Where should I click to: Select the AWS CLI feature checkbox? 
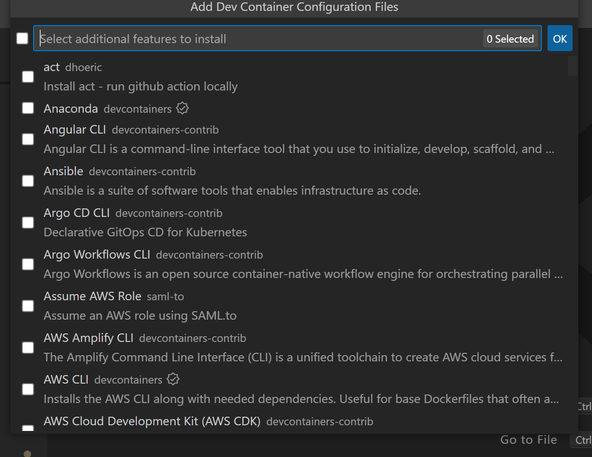coord(27,389)
